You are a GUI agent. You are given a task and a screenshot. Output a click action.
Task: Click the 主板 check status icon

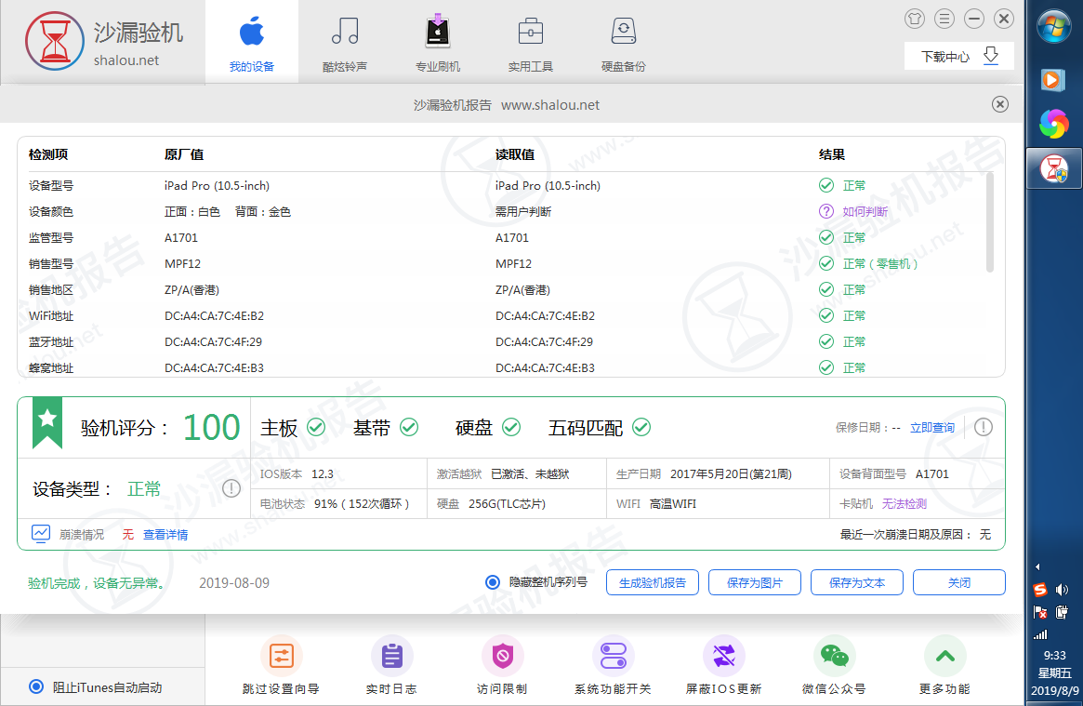coord(316,428)
